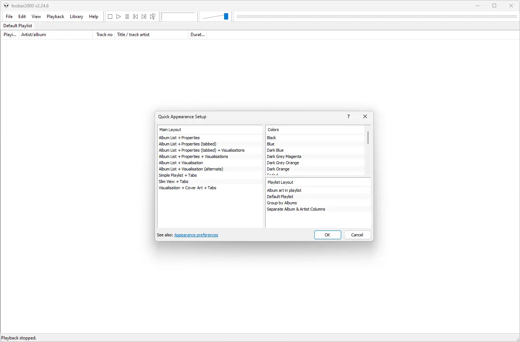Open the File menu

click(x=9, y=17)
